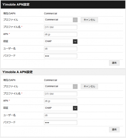The height and width of the screenshot is (138, 126).
Task: Open the profile dropdown in Y!mobile APN設定
Action: pyautogui.click(x=61, y=20)
